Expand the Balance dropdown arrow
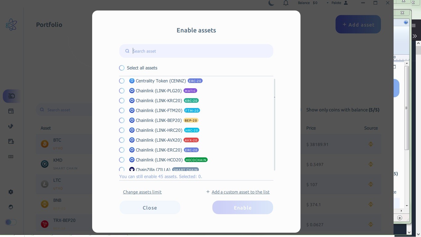The width and height of the screenshot is (421, 237). click(327, 3)
